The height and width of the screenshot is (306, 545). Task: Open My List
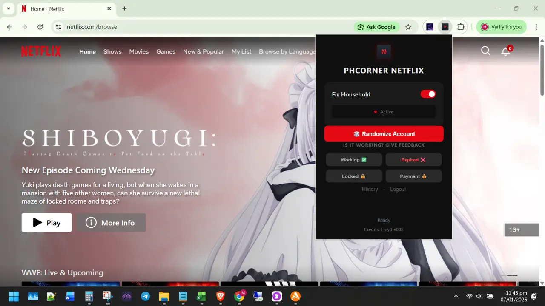point(241,52)
